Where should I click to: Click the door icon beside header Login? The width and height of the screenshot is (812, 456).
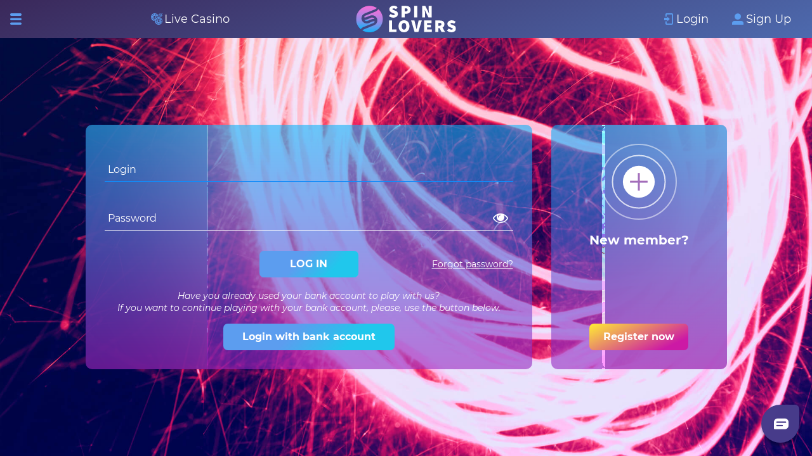click(x=669, y=19)
